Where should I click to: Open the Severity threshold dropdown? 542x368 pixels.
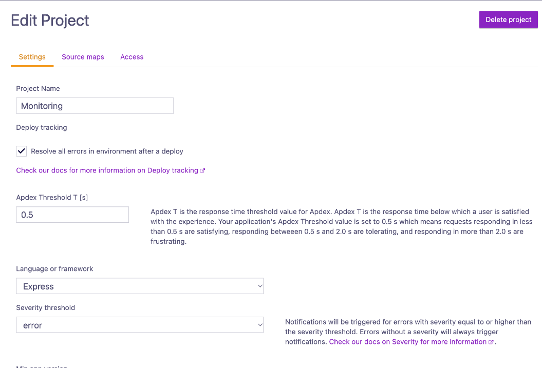tap(140, 325)
